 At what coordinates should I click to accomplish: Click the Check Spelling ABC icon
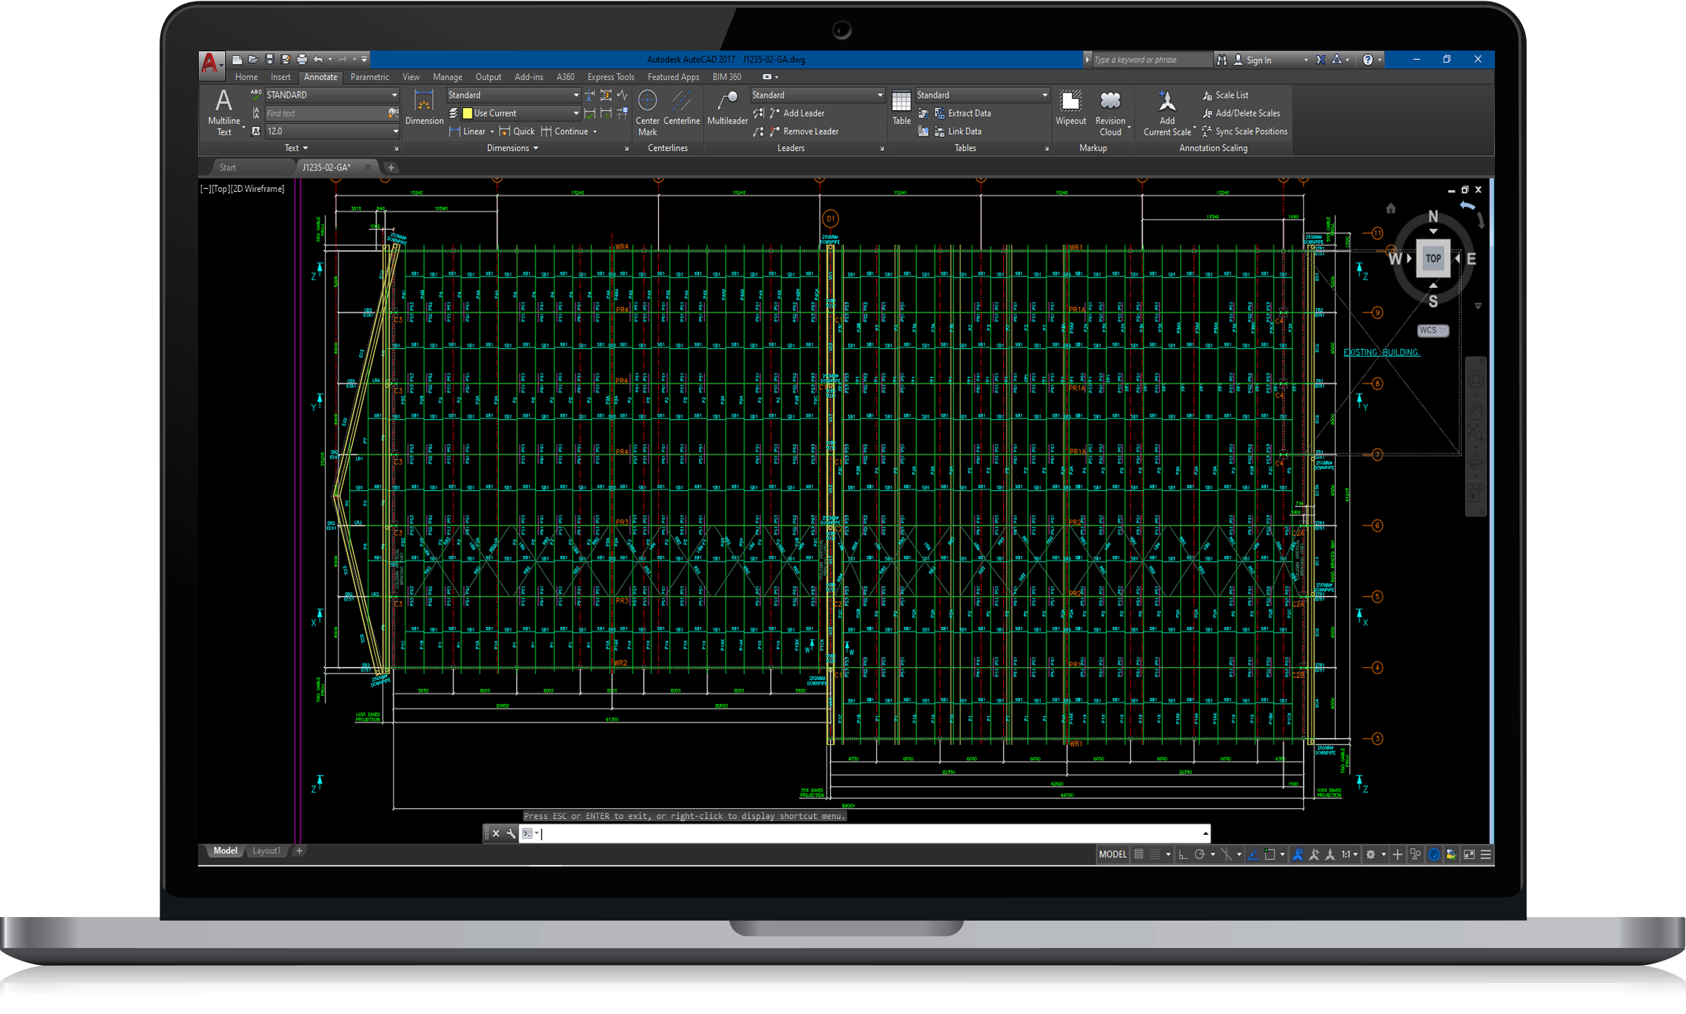click(256, 94)
